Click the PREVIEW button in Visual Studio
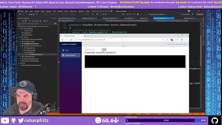 [200, 14]
